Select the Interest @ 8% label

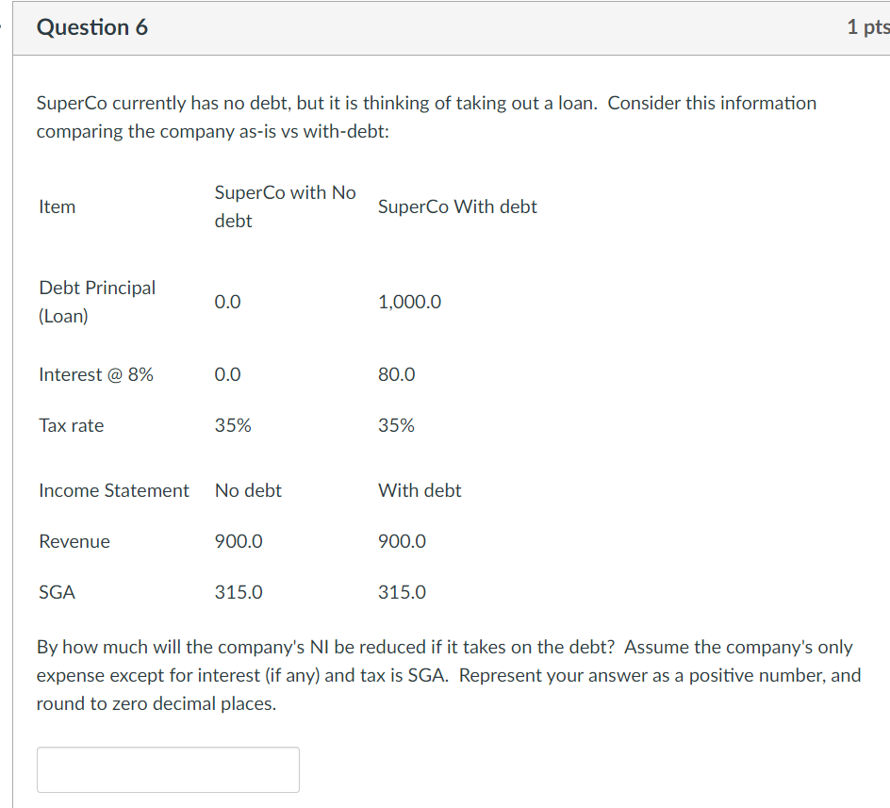click(96, 374)
